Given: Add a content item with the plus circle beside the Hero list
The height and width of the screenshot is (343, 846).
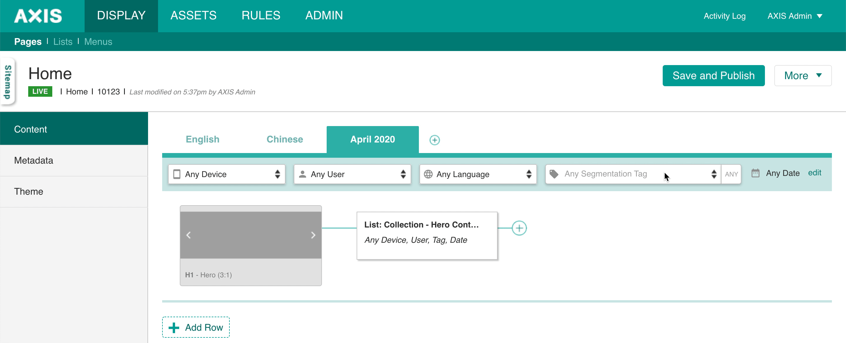Looking at the screenshot, I should (x=519, y=228).
